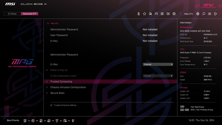The height and width of the screenshot is (125, 222).
Task: Click the Security back arrow icon
Action: point(48,24)
